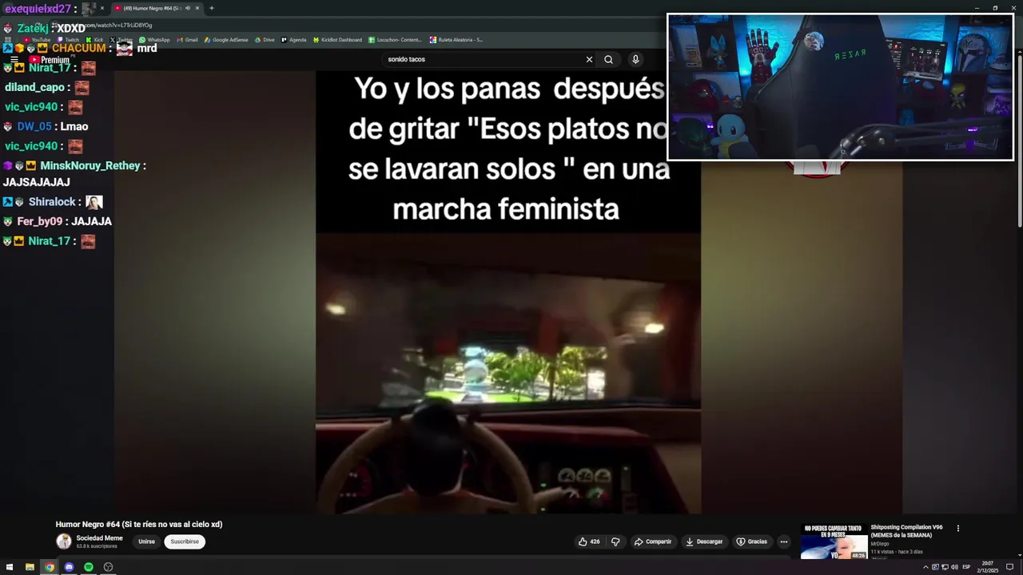The width and height of the screenshot is (1023, 575).
Task: Open the Kick bookmark
Action: tap(94, 39)
